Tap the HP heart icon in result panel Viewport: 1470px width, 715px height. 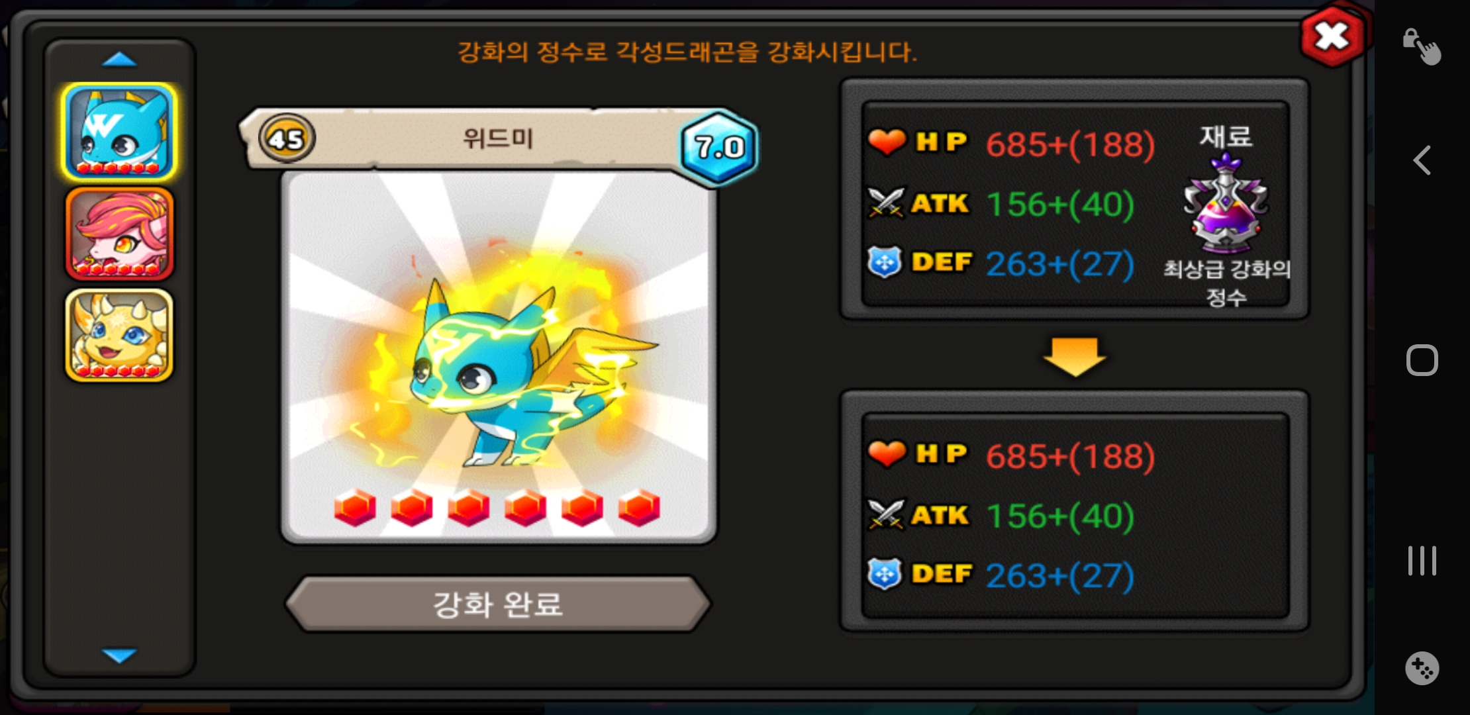tap(887, 453)
